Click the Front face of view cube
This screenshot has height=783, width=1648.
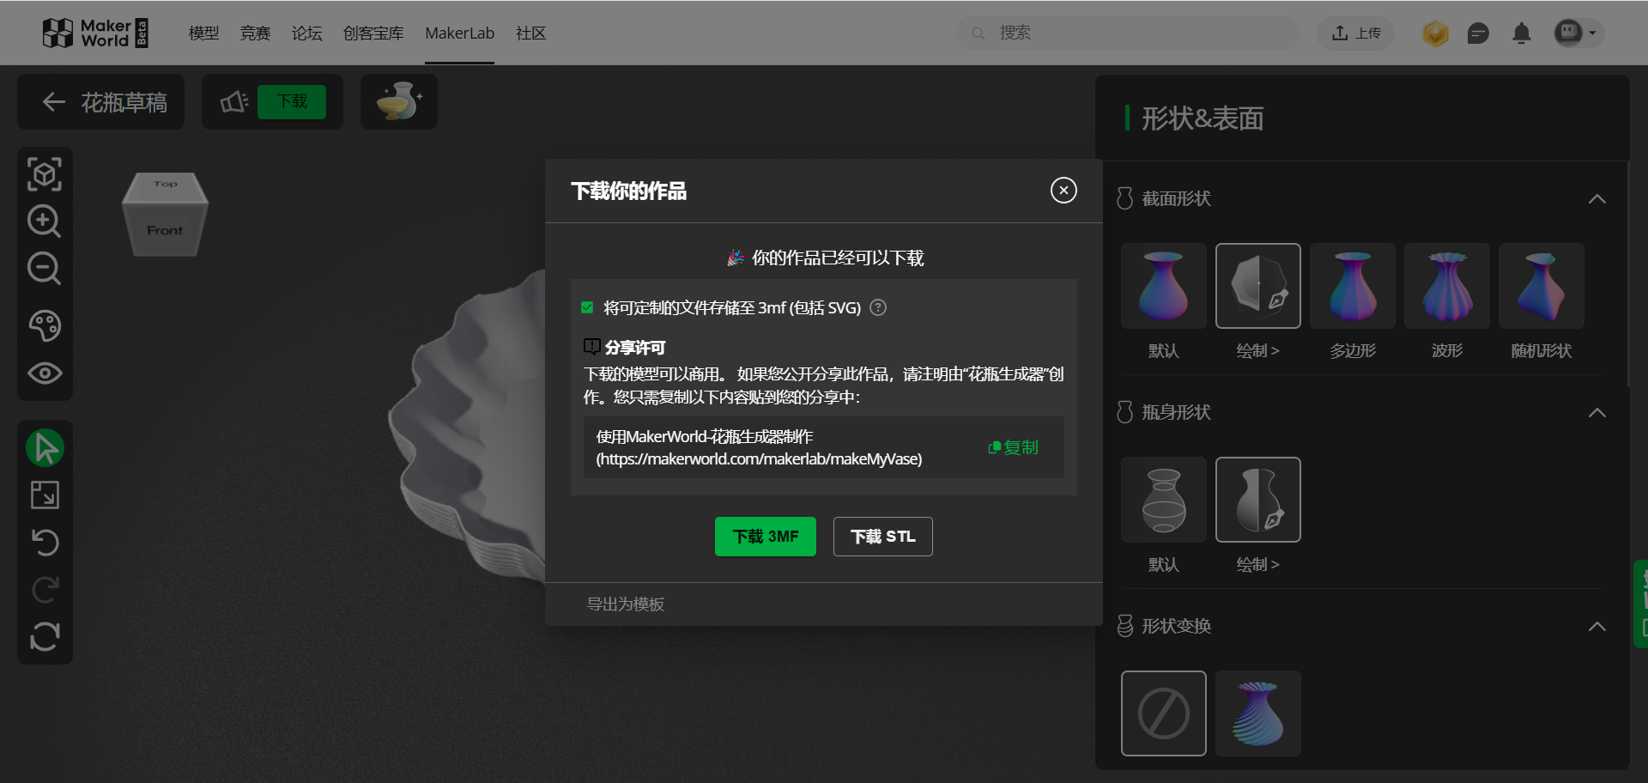pyautogui.click(x=165, y=230)
